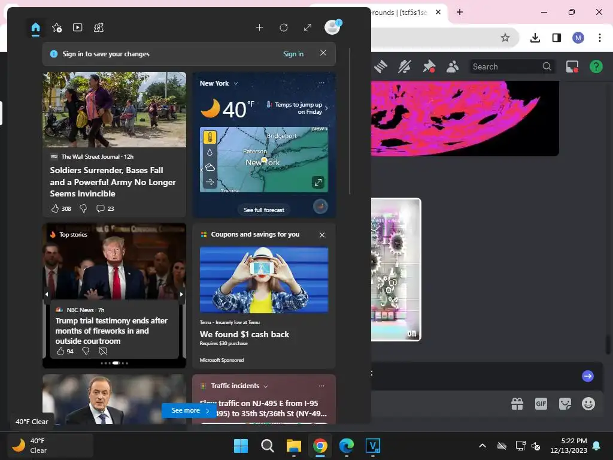Open the widgets Home tab

[35, 28]
